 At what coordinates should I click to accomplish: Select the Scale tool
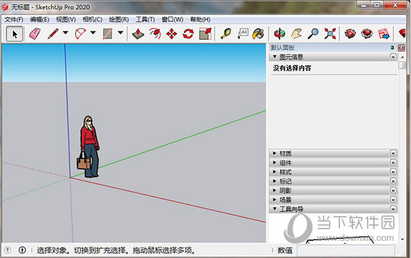click(x=205, y=34)
